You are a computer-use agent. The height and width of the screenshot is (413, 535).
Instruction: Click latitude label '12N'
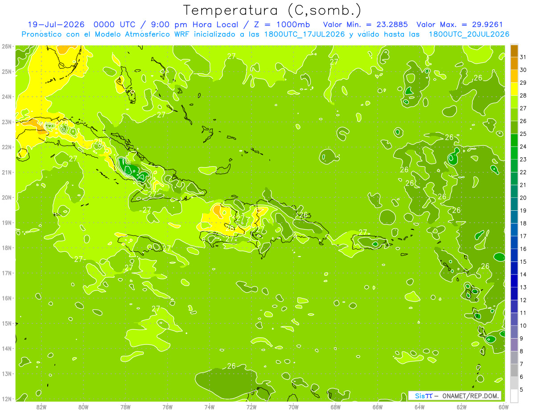coord(7,399)
